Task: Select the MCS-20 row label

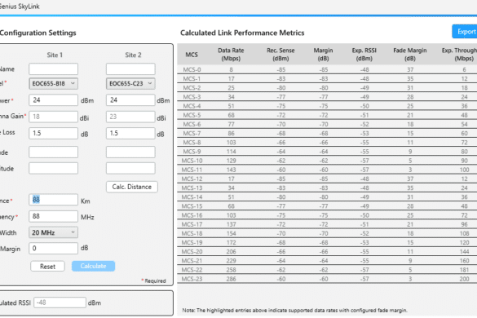Action: click(192, 252)
